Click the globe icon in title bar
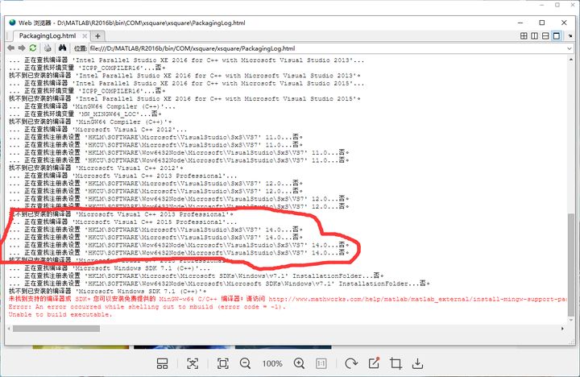This screenshot has width=580, height=377. point(12,23)
